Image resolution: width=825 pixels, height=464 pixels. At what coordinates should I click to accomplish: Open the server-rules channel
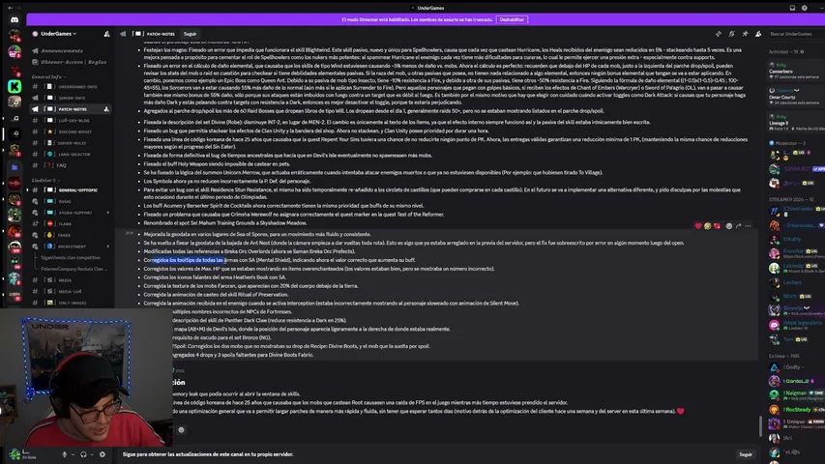pyautogui.click(x=73, y=143)
